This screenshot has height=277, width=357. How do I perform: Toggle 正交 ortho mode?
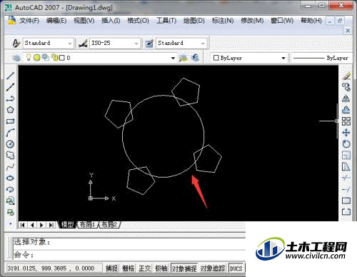(145, 268)
